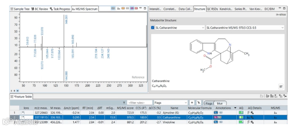Toggle the grey library icon in MS/MS toolbar
Screen dimensions: 290x127
(128, 9)
